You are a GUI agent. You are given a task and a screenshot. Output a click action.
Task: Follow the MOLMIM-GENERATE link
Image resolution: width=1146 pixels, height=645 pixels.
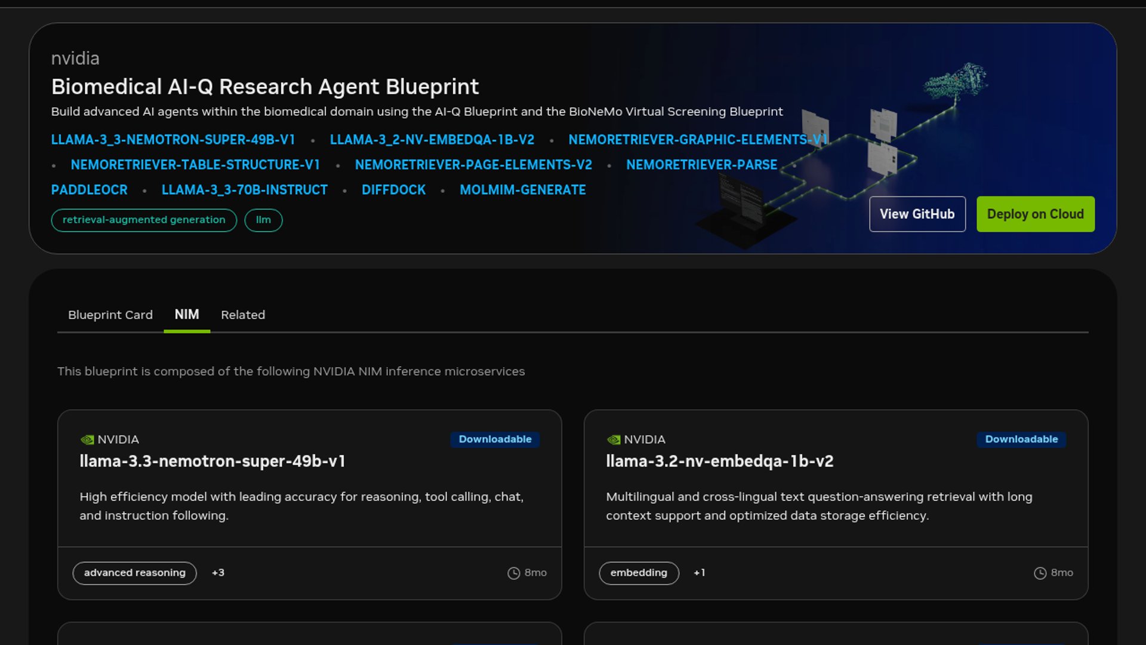[x=522, y=190]
